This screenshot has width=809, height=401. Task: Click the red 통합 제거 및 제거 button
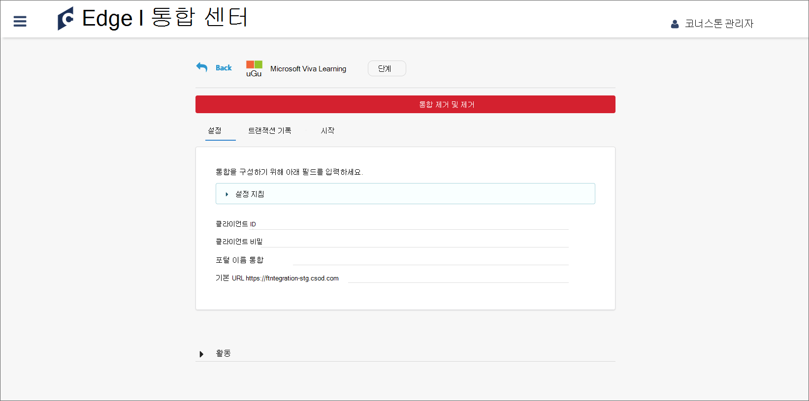click(405, 104)
